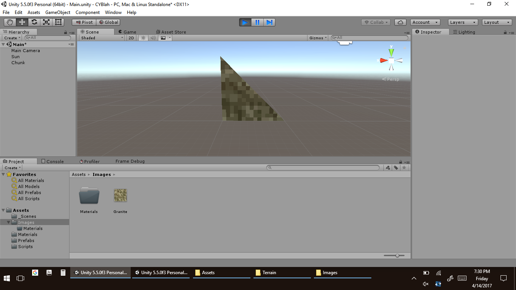
Task: Select the Rect transform tool
Action: (x=58, y=22)
